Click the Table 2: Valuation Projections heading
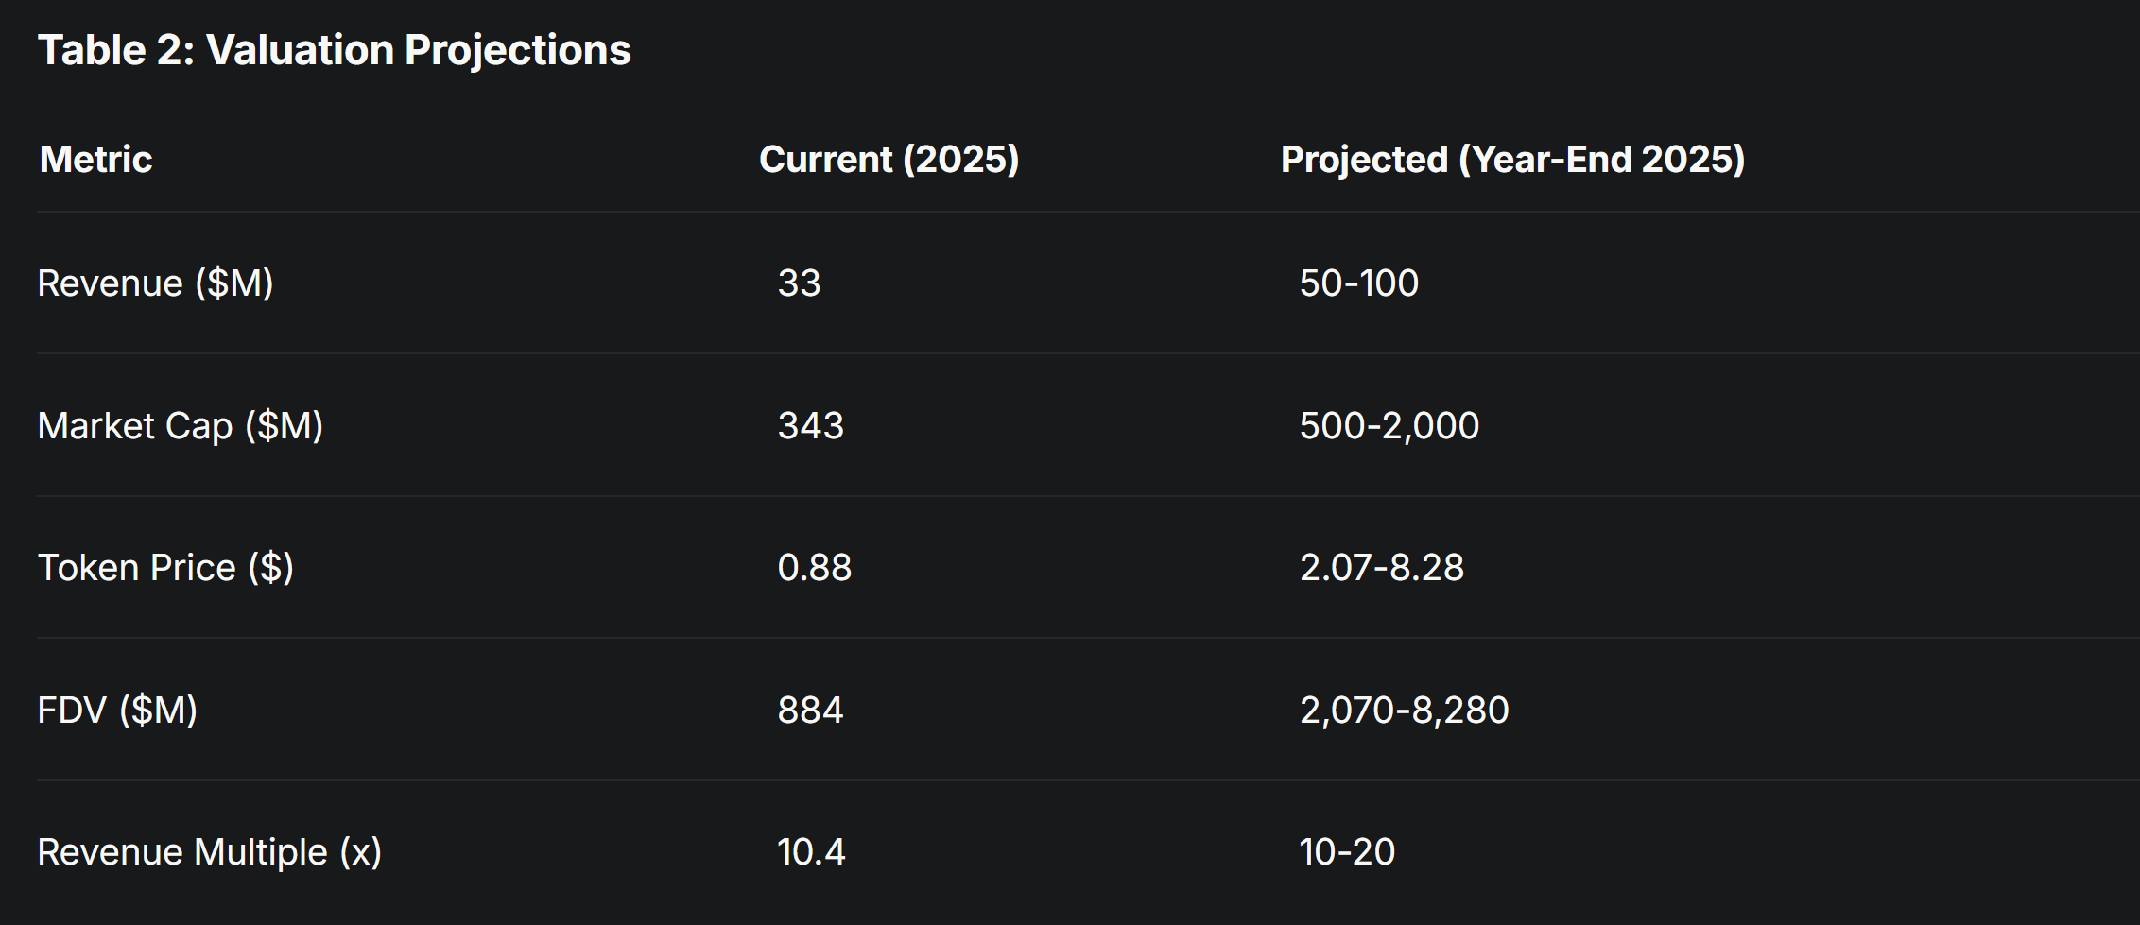This screenshot has height=925, width=2140. pyautogui.click(x=334, y=50)
